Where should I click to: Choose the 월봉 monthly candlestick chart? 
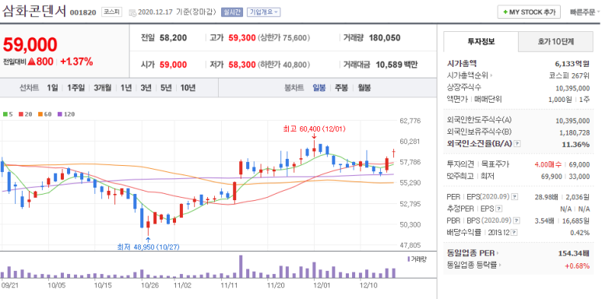(x=364, y=88)
